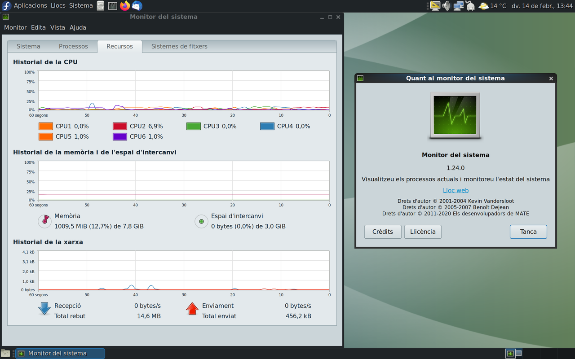Switch to the Sistema tab
Viewport: 575px width, 359px height.
coord(28,46)
